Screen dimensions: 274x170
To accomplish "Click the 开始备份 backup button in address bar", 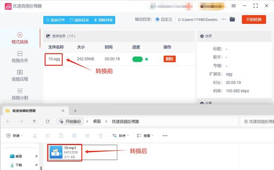I will [70, 121].
